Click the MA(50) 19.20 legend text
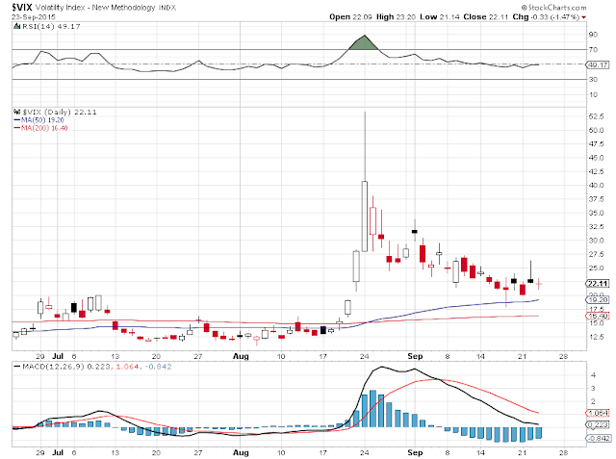Viewport: 616px width, 459px height. tap(42, 120)
